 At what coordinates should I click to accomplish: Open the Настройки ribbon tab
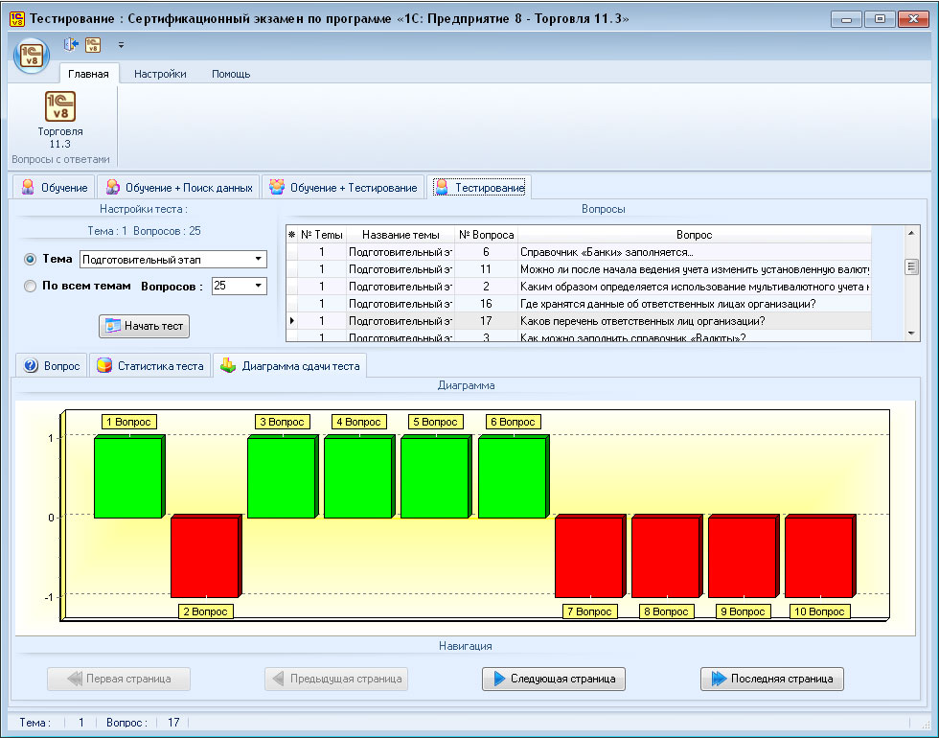coord(160,74)
